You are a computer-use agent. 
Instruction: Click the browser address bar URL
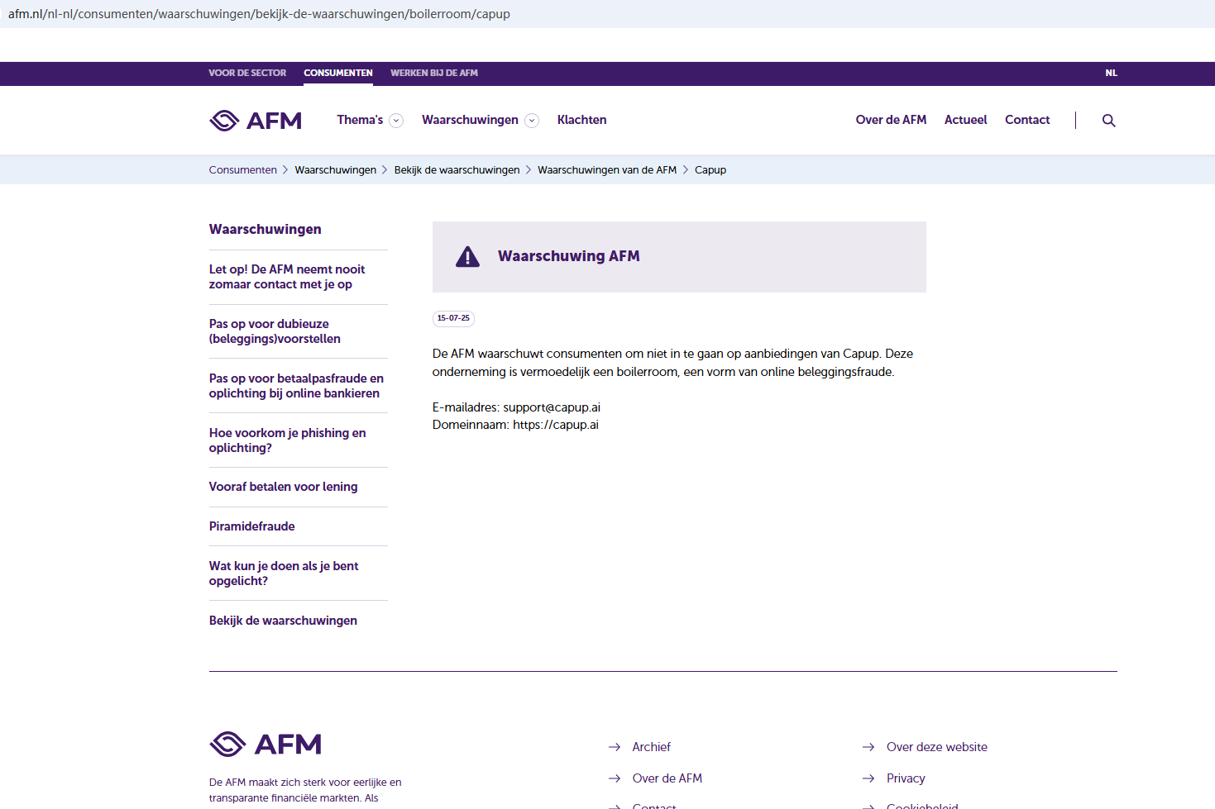(x=259, y=14)
